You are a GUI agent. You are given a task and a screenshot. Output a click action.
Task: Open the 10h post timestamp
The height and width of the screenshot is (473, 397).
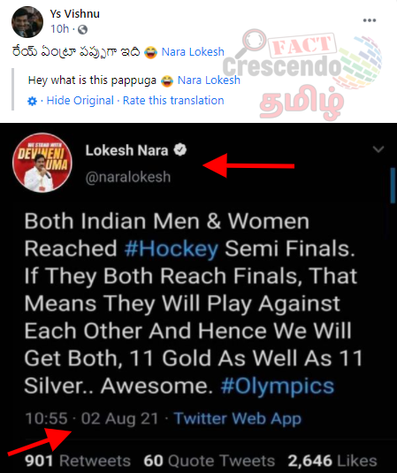(x=59, y=29)
